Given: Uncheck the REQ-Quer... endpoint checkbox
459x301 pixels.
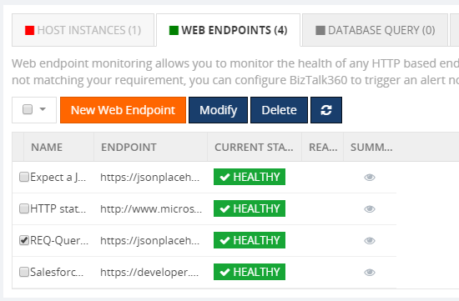Looking at the screenshot, I should [x=24, y=240].
